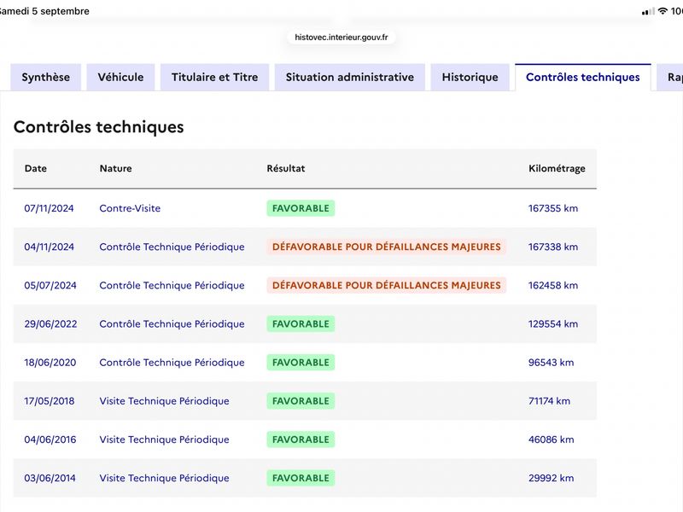
Task: Select Visite Technique Périodique from 03/06/2014
Action: click(164, 478)
